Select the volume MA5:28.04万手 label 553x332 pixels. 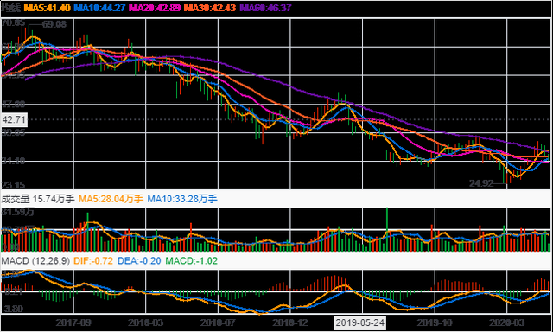(x=111, y=199)
